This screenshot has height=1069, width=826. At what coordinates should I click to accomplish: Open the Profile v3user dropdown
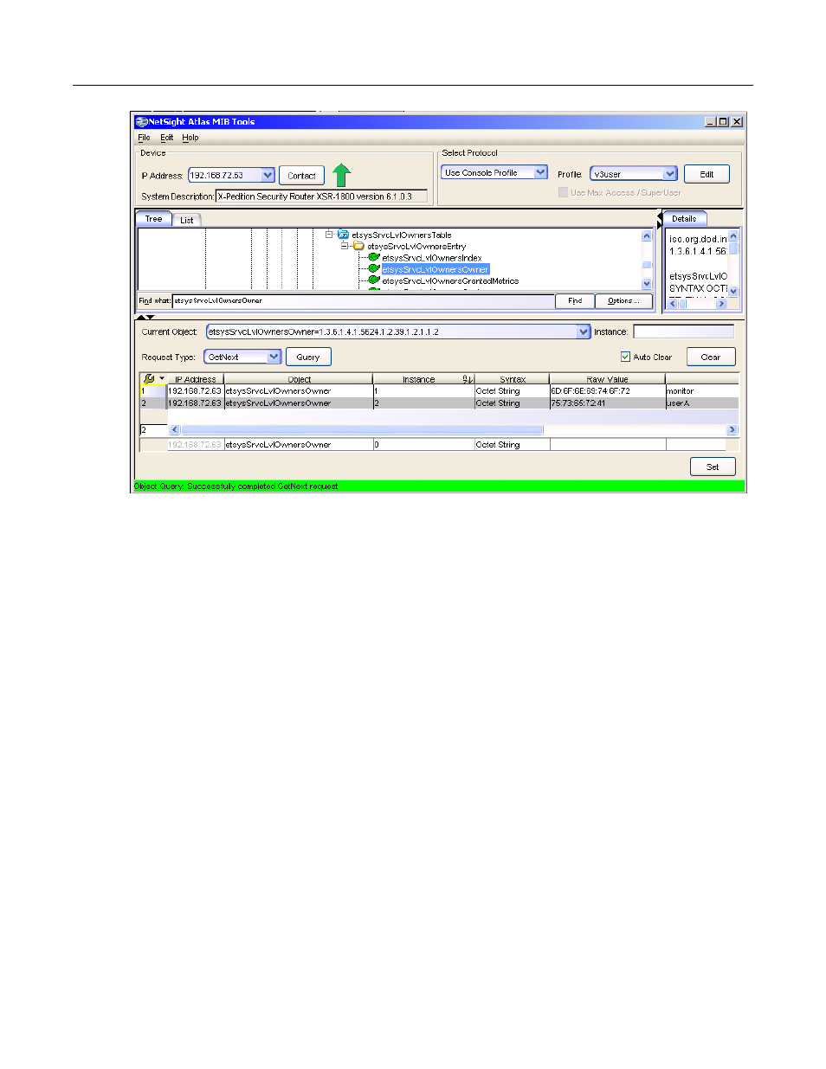(669, 174)
